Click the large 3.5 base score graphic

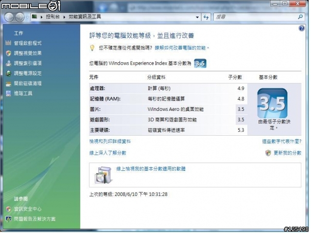pyautogui.click(x=272, y=104)
